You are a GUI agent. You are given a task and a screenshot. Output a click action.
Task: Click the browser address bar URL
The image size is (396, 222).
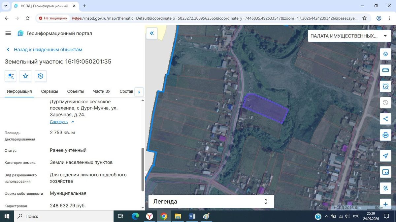(215, 18)
